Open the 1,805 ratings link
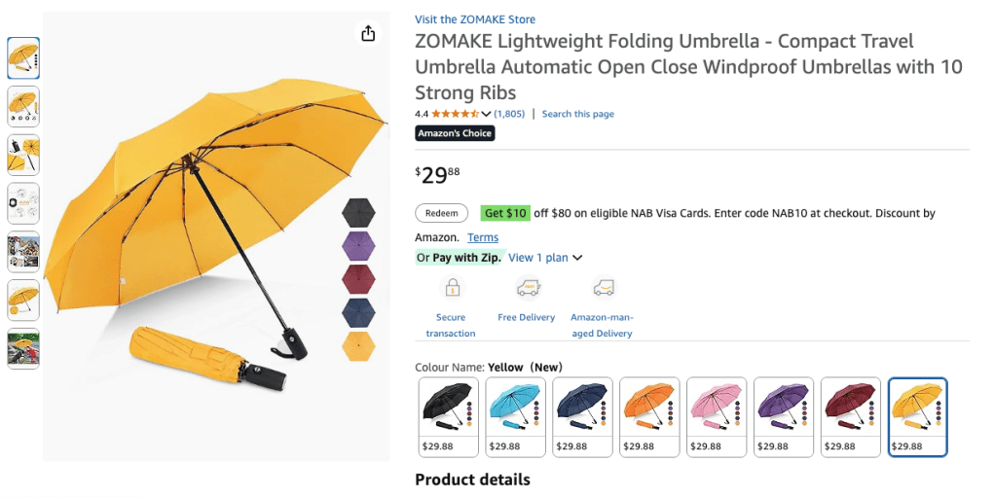The image size is (995, 498). [509, 114]
